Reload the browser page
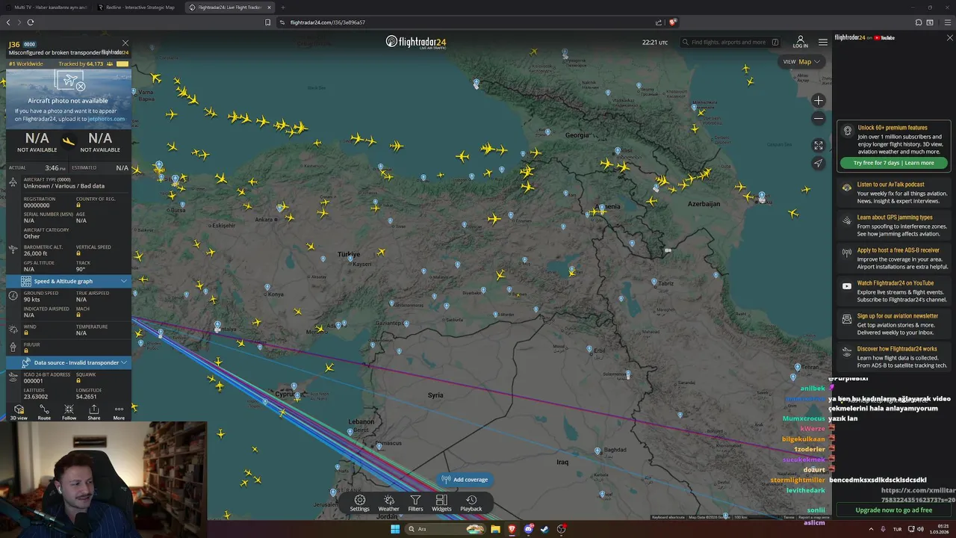This screenshot has width=956, height=538. pos(31,22)
